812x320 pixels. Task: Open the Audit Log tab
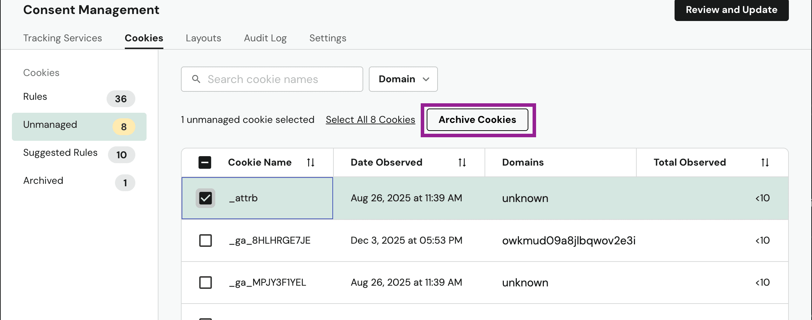tap(265, 38)
